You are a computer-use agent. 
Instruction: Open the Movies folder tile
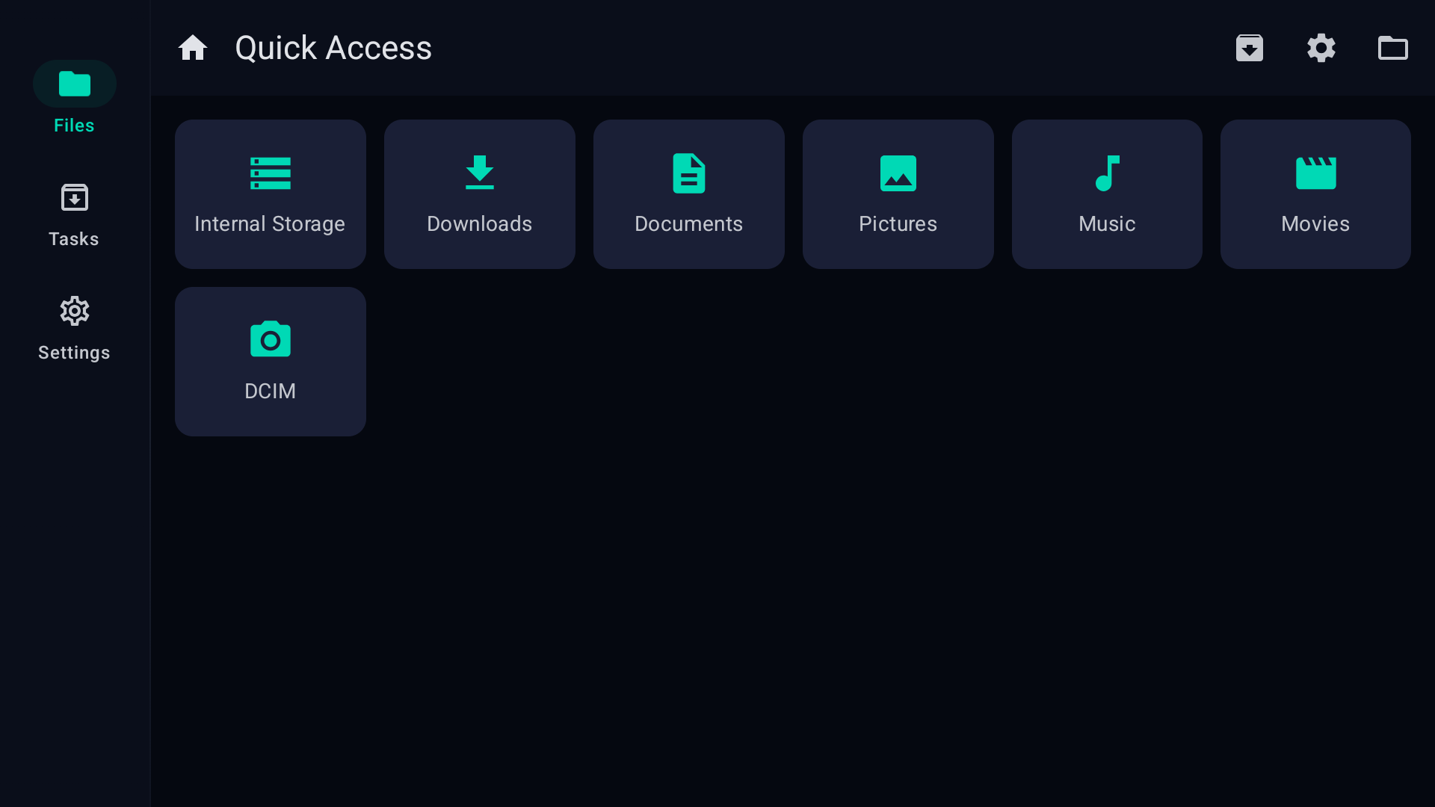[1315, 194]
